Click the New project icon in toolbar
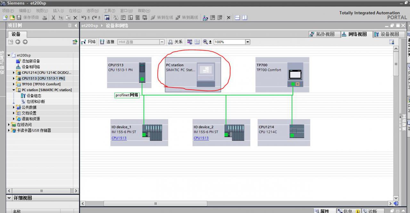The image size is (410, 213). pyautogui.click(x=5, y=18)
